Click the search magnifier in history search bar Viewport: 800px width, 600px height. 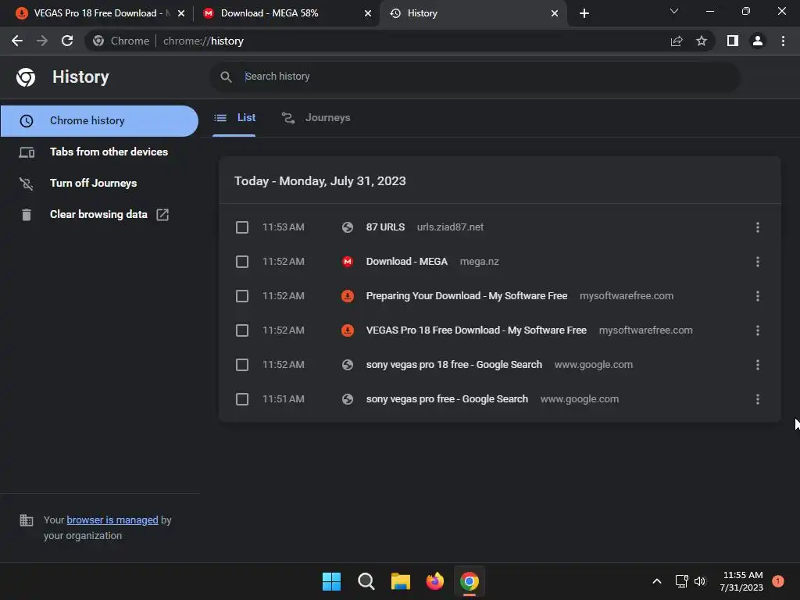[226, 77]
